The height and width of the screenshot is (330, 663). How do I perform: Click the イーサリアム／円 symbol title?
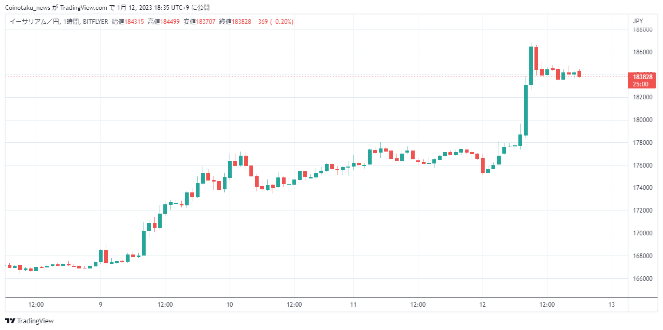tap(33, 22)
